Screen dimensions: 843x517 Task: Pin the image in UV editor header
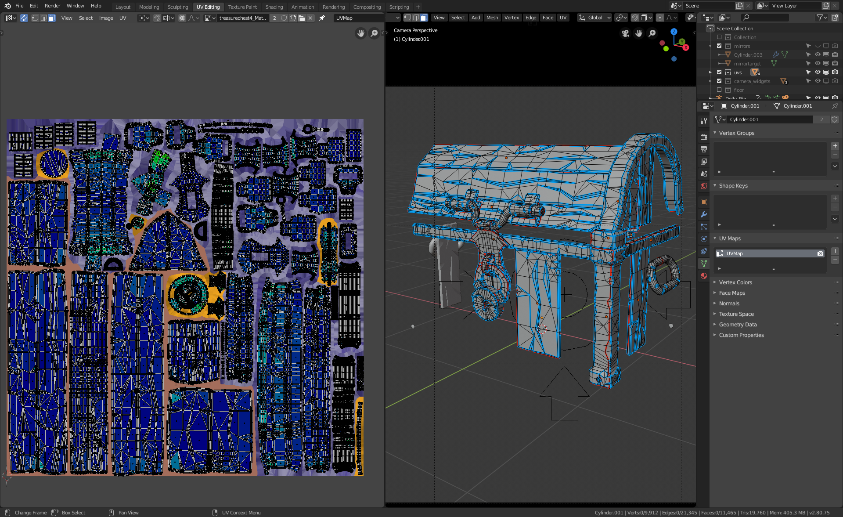click(322, 18)
